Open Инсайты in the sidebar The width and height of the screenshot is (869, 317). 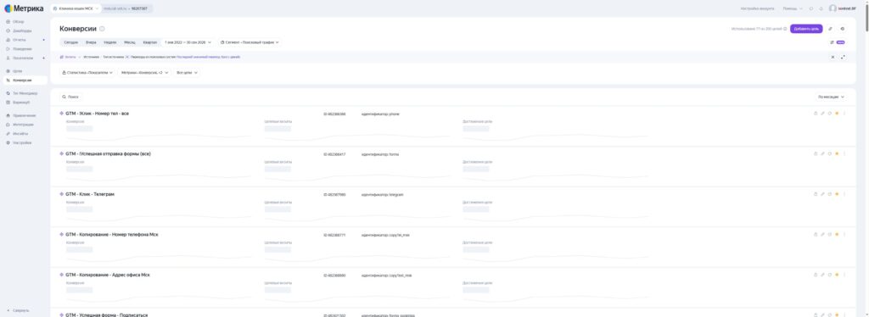[20, 133]
